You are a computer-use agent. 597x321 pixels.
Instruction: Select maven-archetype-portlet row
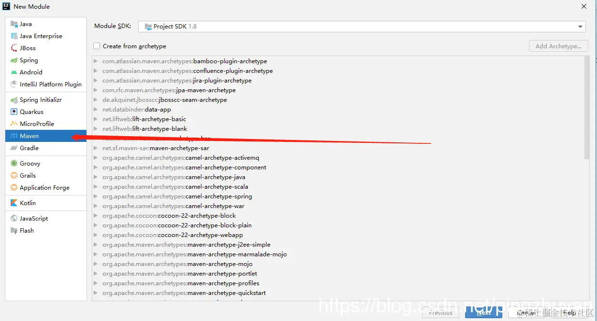click(x=338, y=274)
